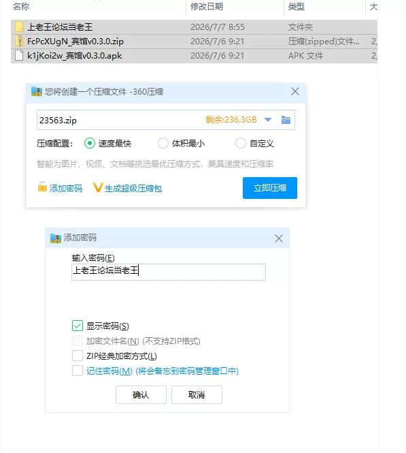Click the type cell 文件夹
The height and width of the screenshot is (453, 406).
point(301,27)
